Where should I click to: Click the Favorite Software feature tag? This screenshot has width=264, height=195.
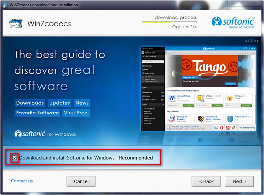pos(37,113)
